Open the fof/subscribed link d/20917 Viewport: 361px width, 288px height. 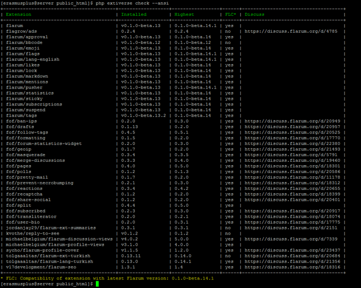292,211
